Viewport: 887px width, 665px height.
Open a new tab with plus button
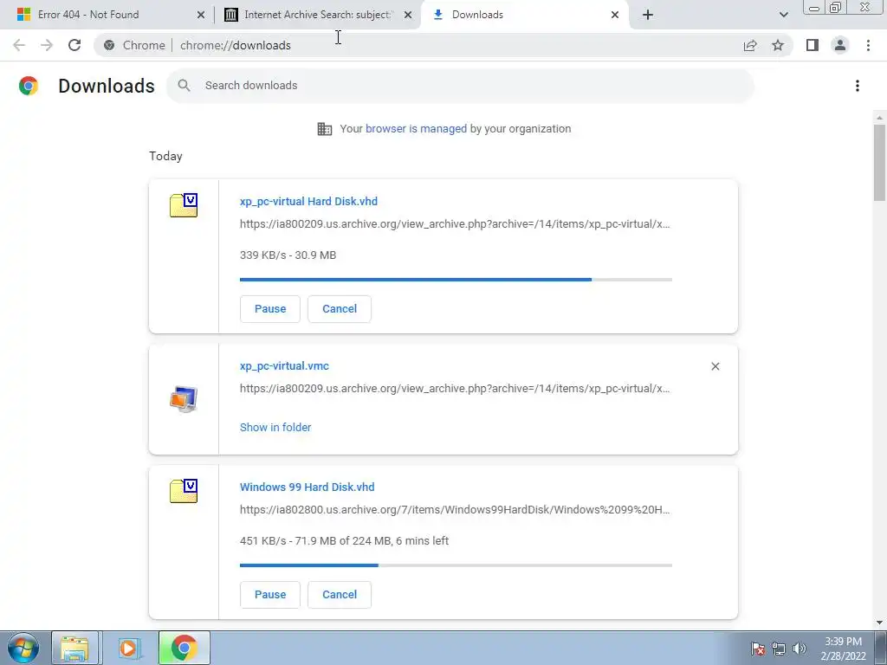(648, 15)
